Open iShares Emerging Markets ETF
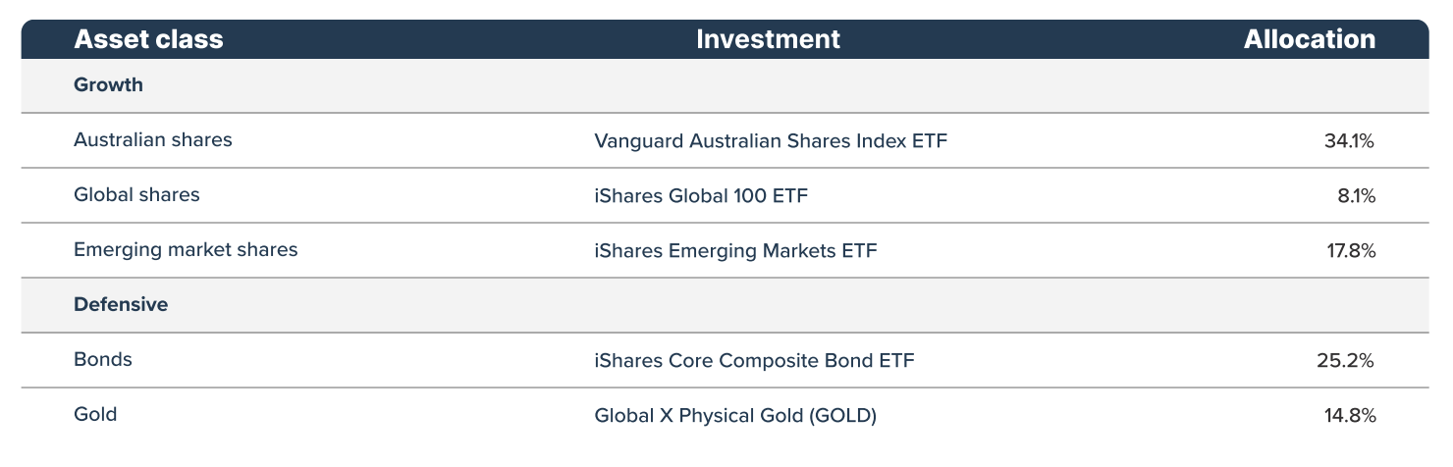Viewport: 1453px width, 467px height. (x=735, y=251)
